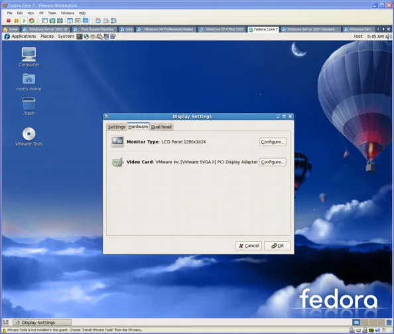The width and height of the screenshot is (394, 334).
Task: Click the Cancel button
Action: [x=249, y=246]
